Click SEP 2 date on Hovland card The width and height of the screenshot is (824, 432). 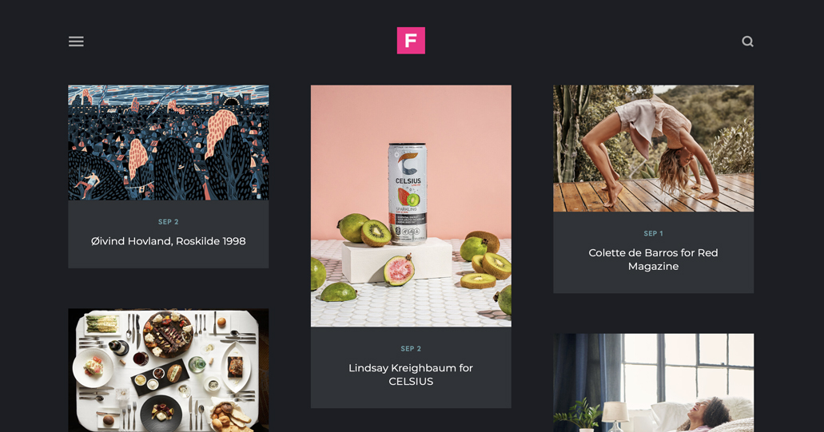[x=168, y=222]
